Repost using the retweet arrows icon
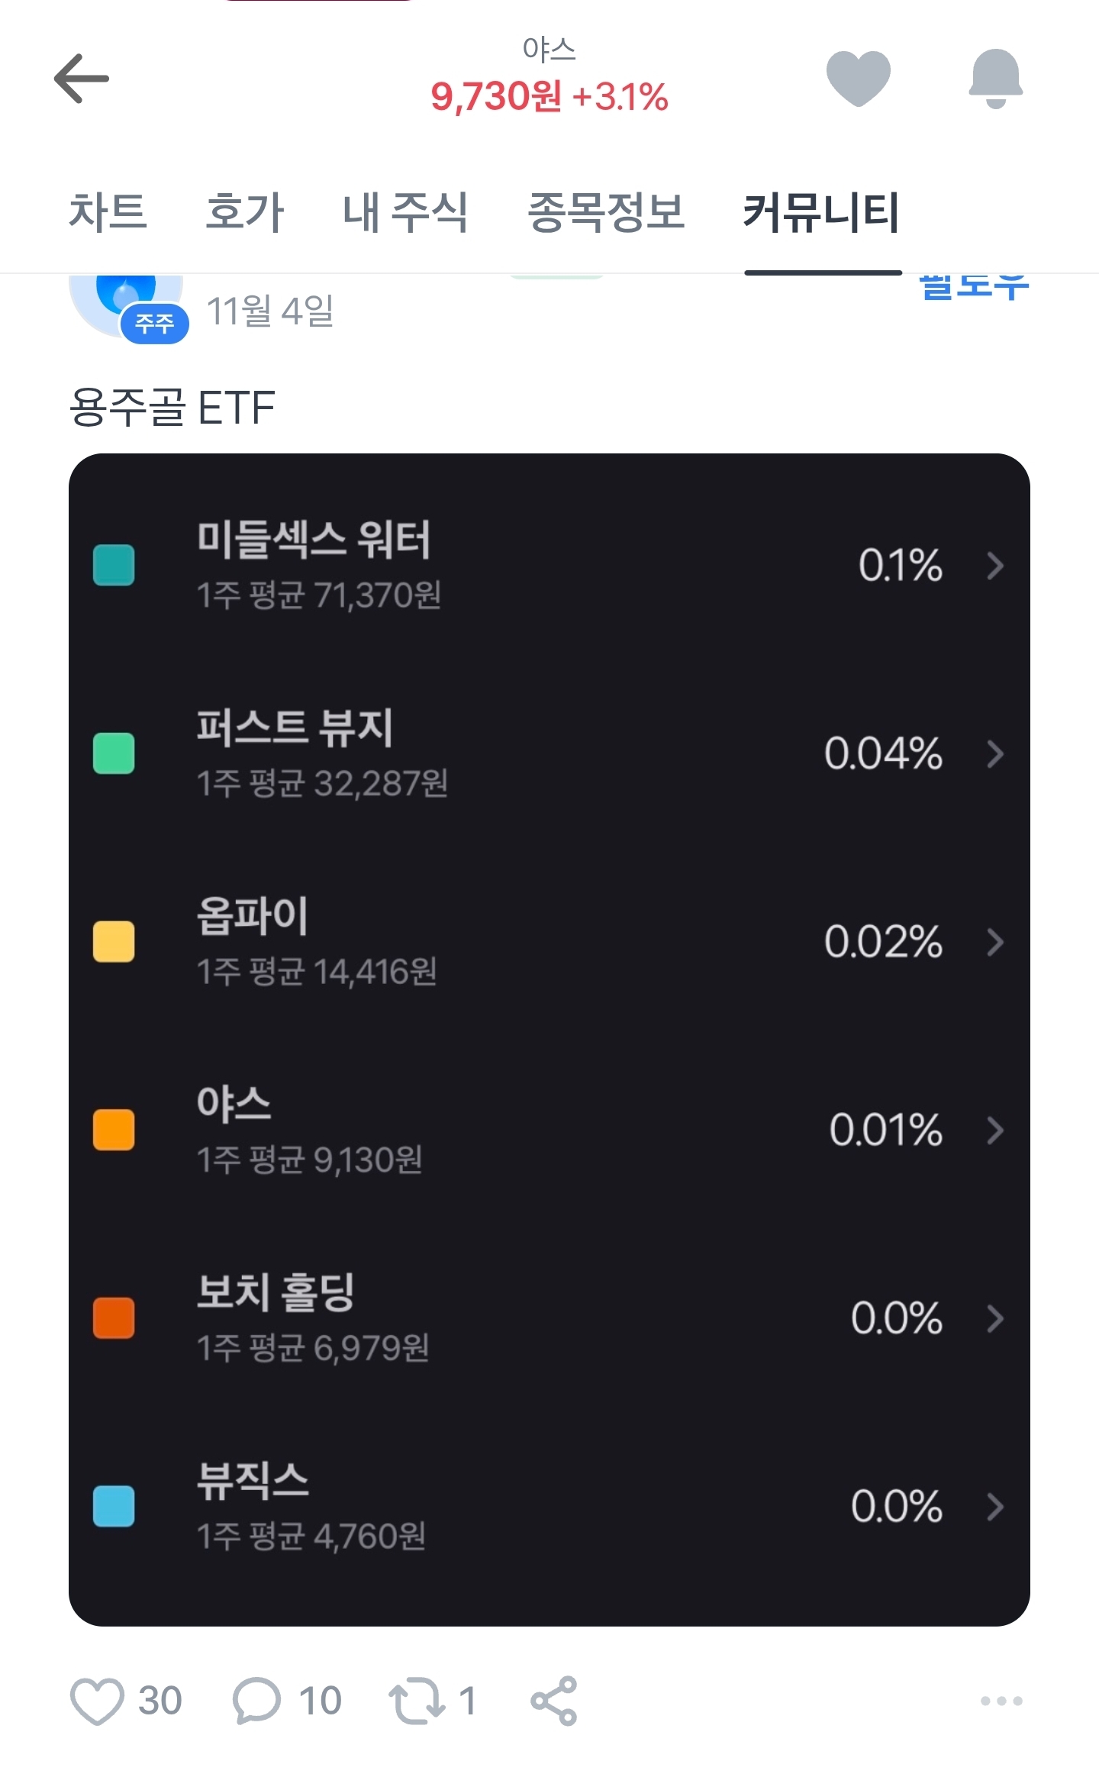The image size is (1099, 1790). (417, 1701)
